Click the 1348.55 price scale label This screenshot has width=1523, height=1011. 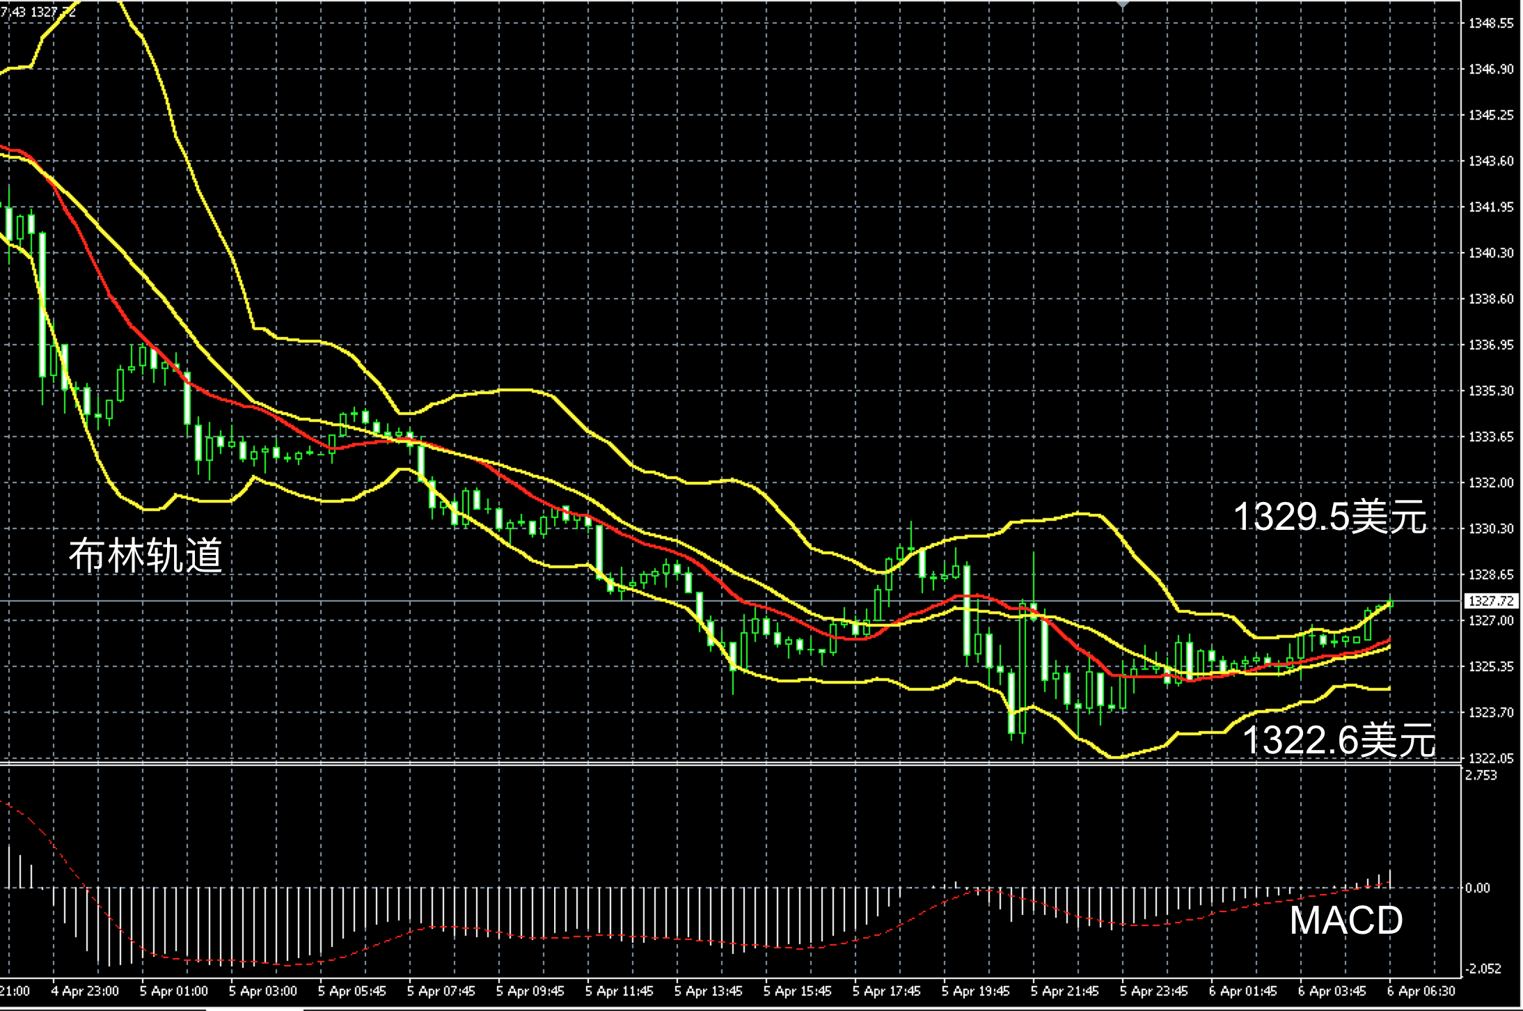[1490, 24]
